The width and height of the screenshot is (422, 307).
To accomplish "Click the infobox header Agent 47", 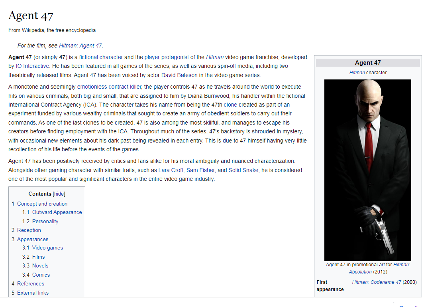I will tap(368, 63).
